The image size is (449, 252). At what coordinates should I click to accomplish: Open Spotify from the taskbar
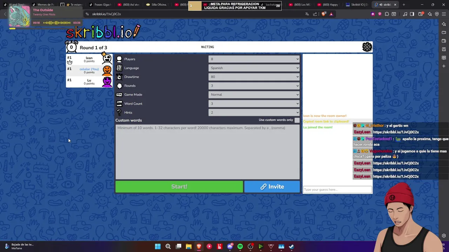(x=240, y=246)
